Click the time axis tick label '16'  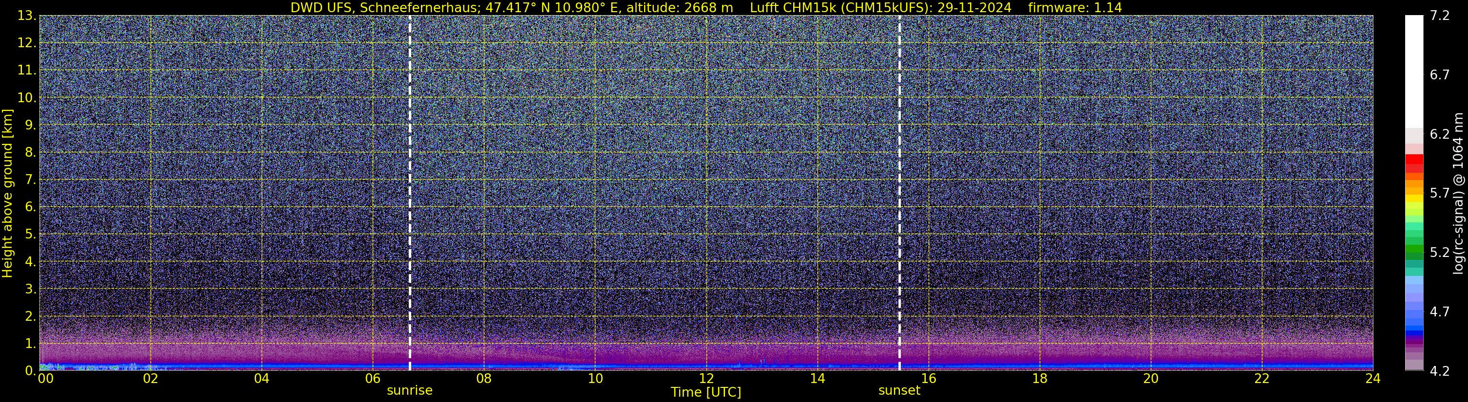(928, 379)
